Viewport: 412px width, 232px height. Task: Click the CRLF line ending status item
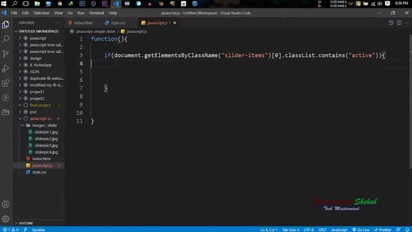(323, 229)
